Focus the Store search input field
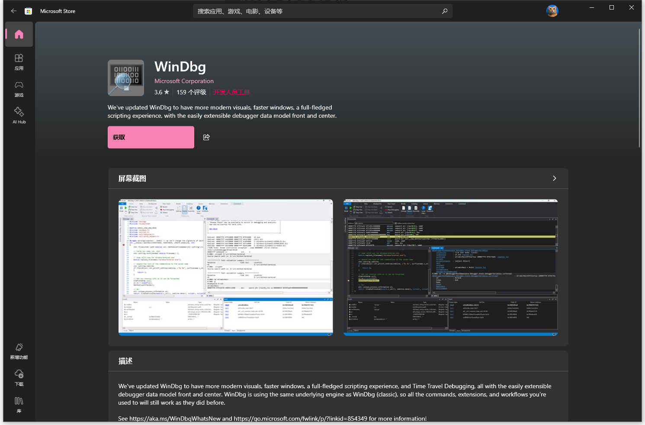Screen dimensions: 645x425 (x=316, y=11)
